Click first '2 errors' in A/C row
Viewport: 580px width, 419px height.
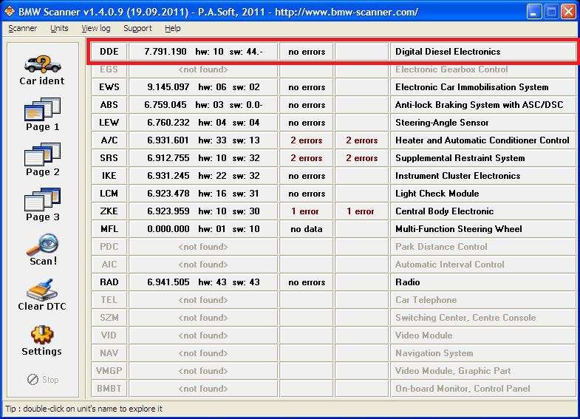point(307,140)
